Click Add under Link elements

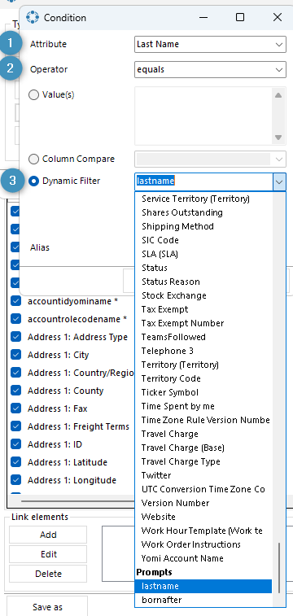[48, 535]
